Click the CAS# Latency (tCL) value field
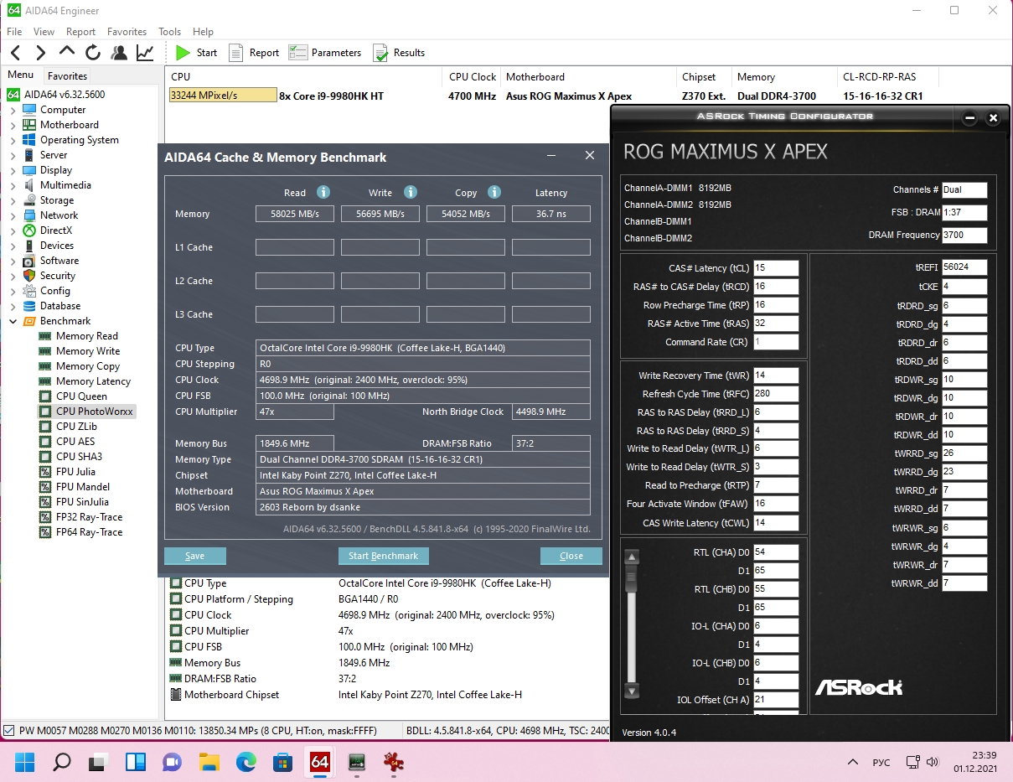The width and height of the screenshot is (1013, 782). (x=776, y=268)
